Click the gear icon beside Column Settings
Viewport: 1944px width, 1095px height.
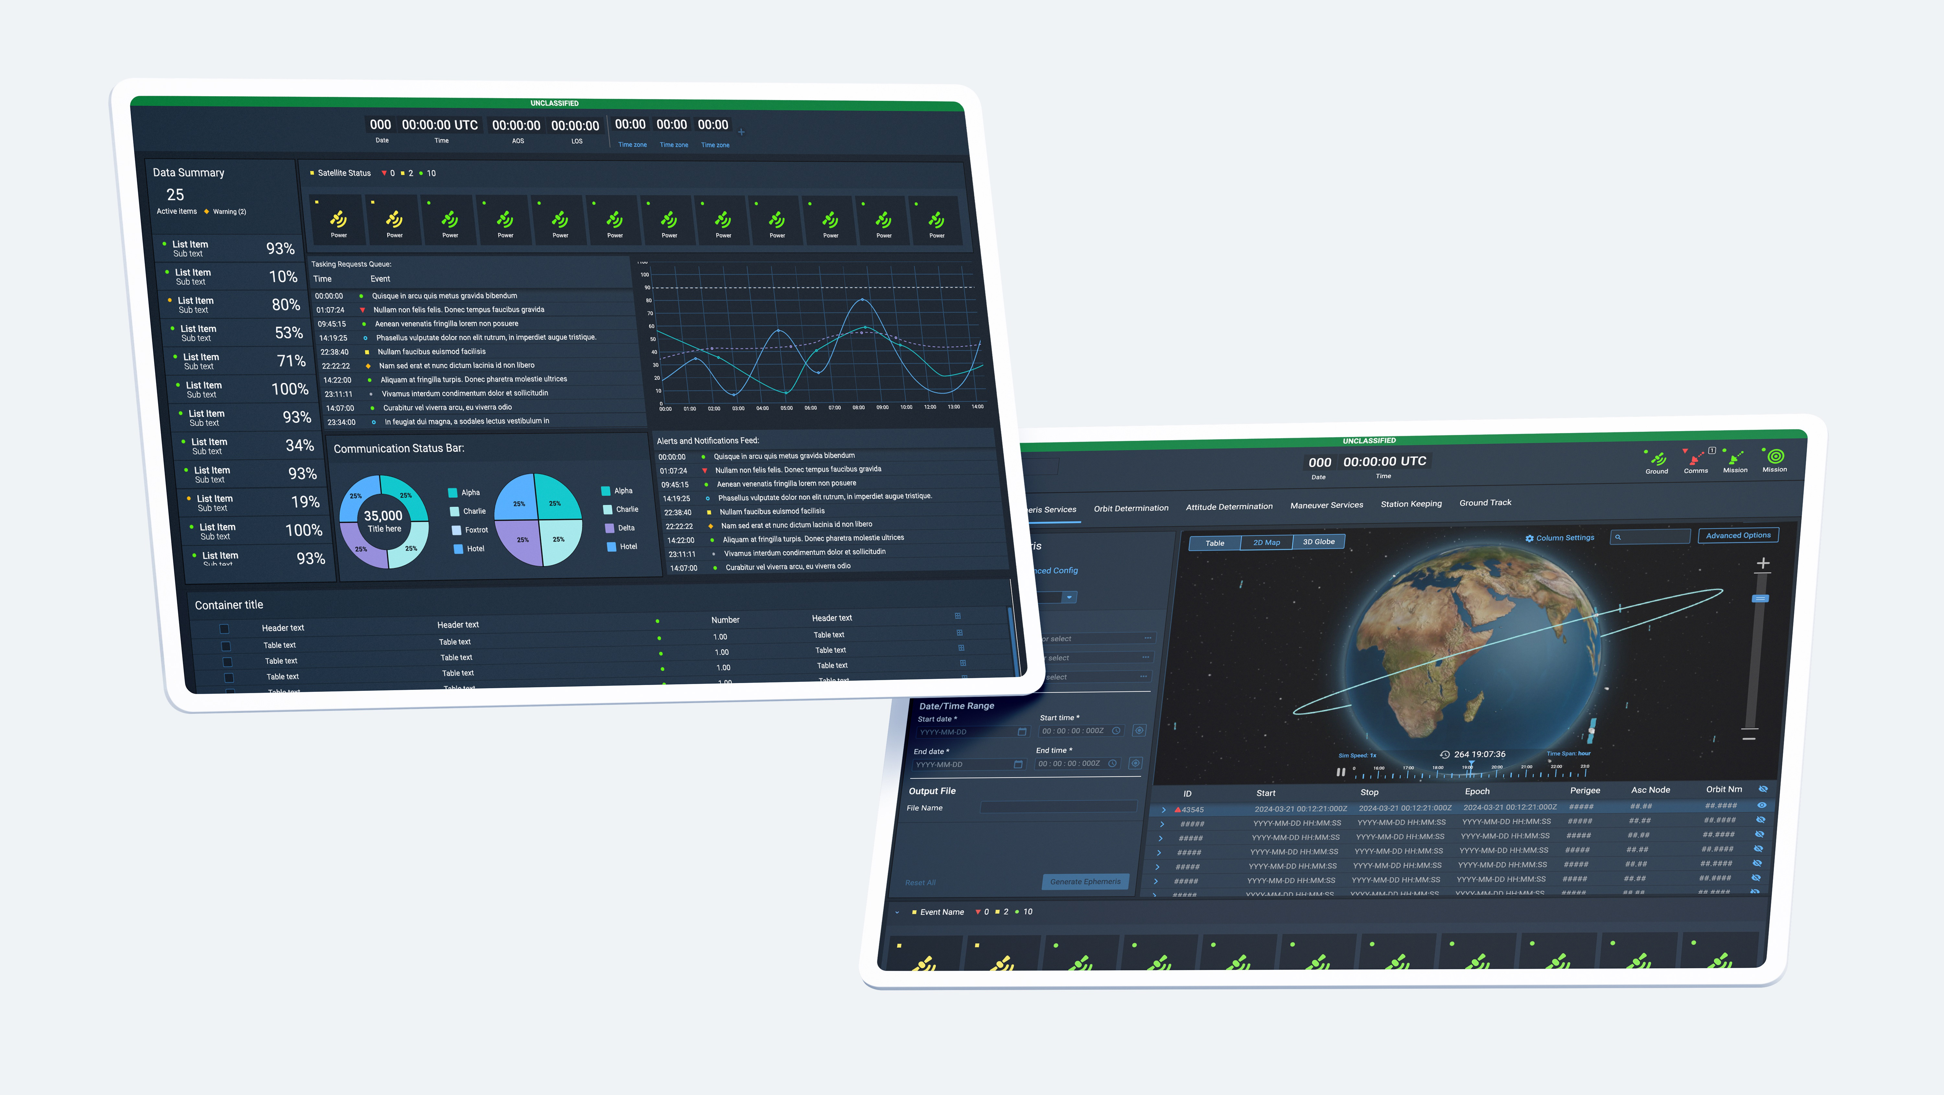1529,539
